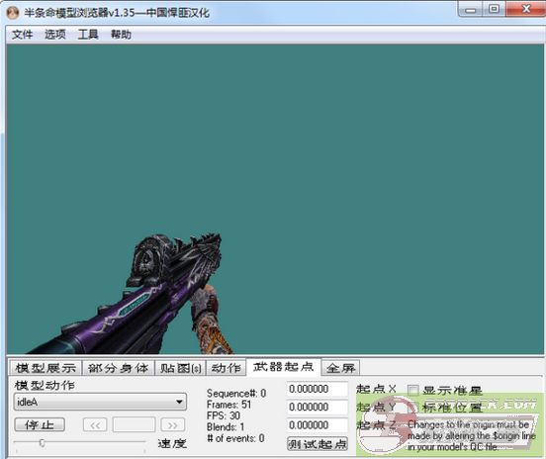
Task: Click the frame number field
Action: point(135,424)
